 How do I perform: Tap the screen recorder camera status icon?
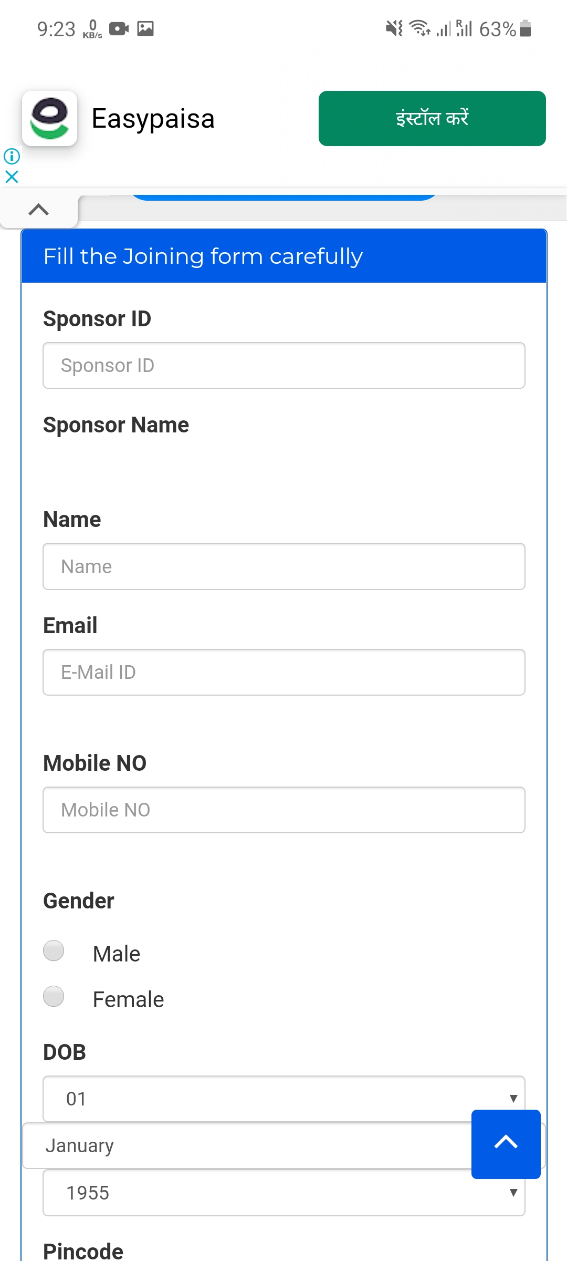coord(119,28)
